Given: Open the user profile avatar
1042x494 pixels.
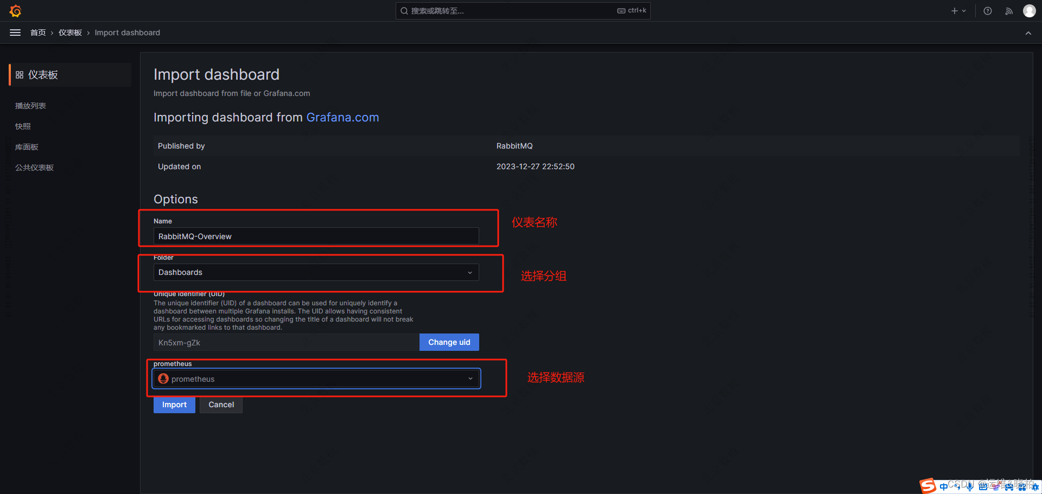Looking at the screenshot, I should (1030, 11).
